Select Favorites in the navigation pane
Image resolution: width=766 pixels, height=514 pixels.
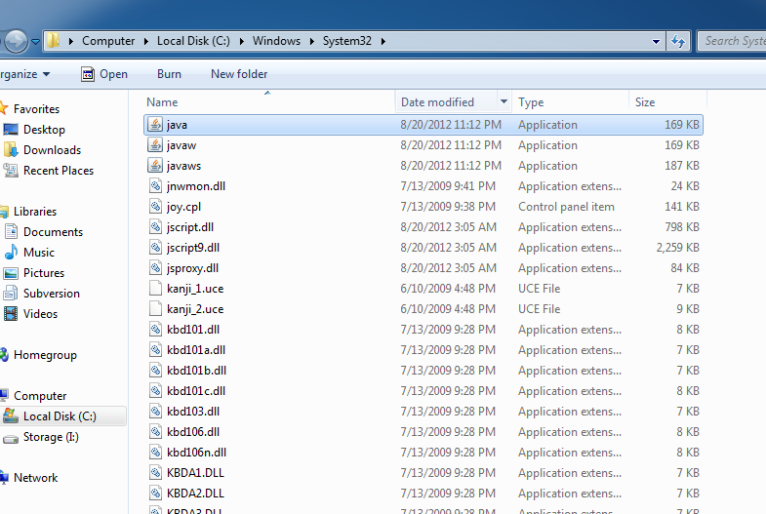click(x=36, y=109)
